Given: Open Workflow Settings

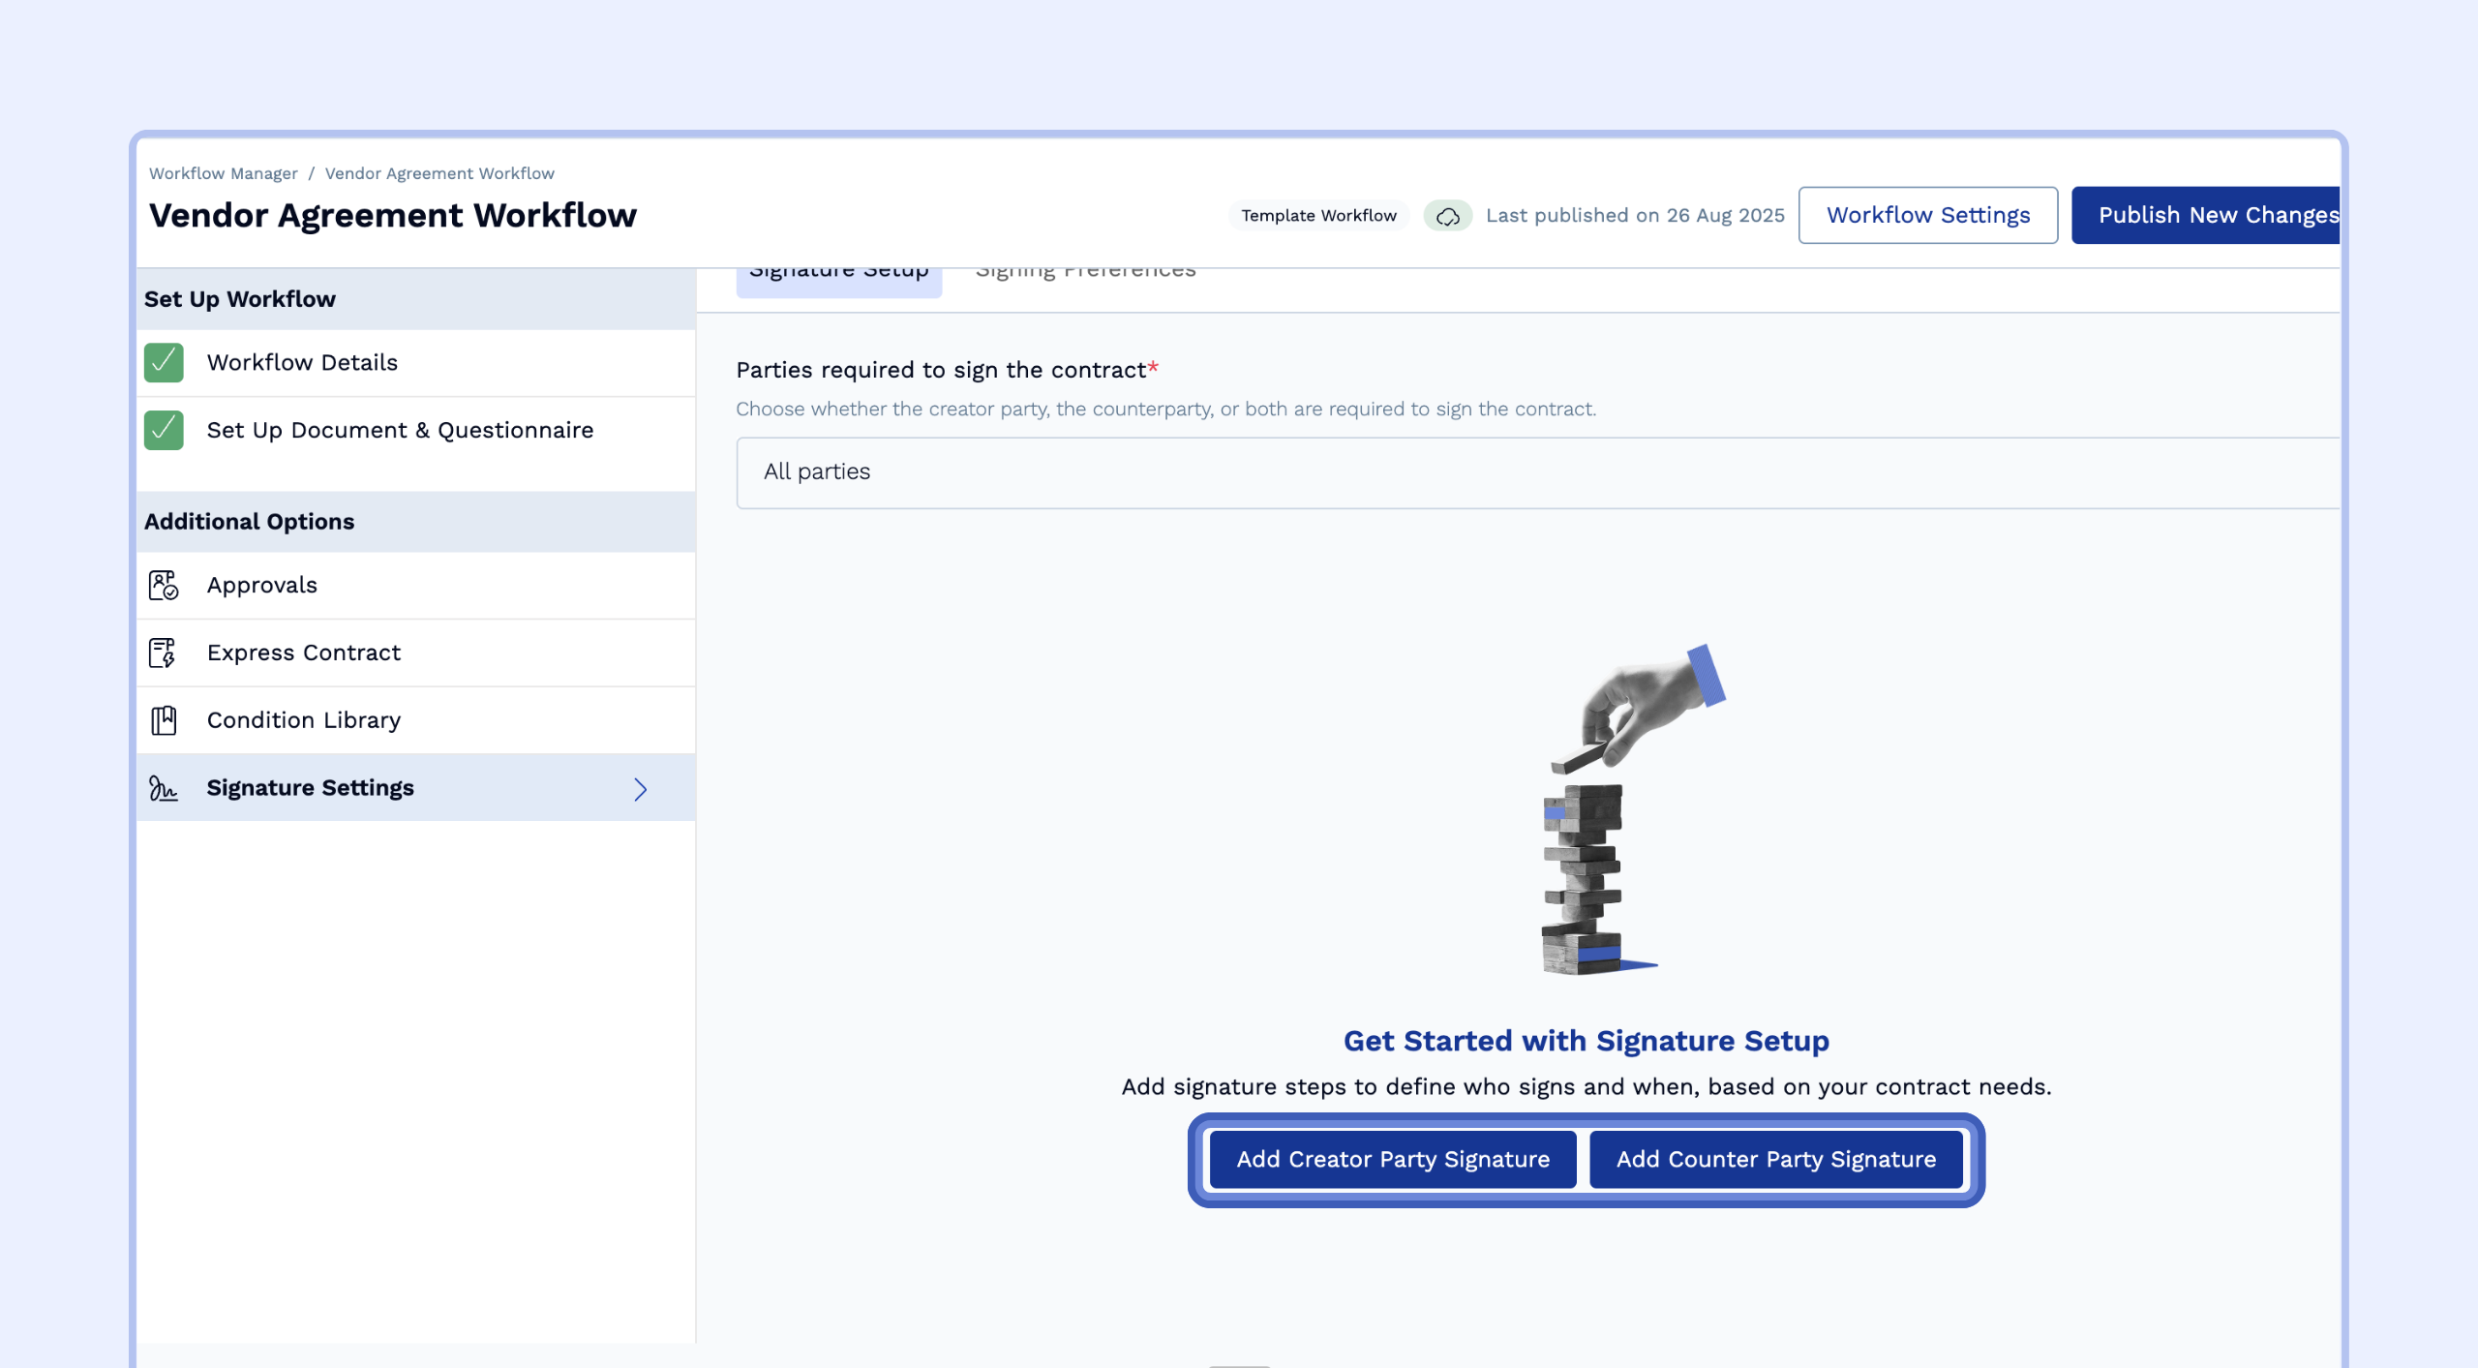Looking at the screenshot, I should 1927,215.
